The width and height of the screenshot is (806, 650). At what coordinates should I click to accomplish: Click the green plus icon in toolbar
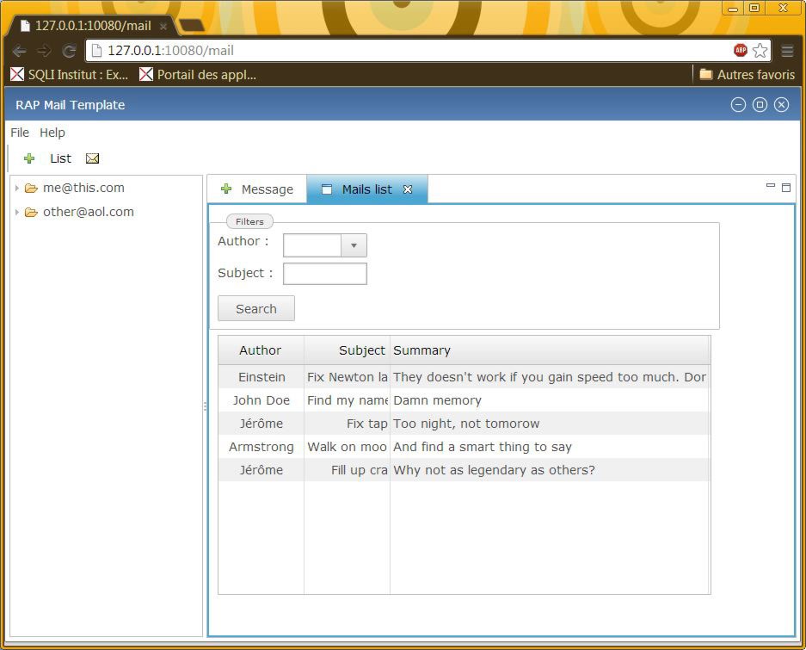[x=29, y=158]
